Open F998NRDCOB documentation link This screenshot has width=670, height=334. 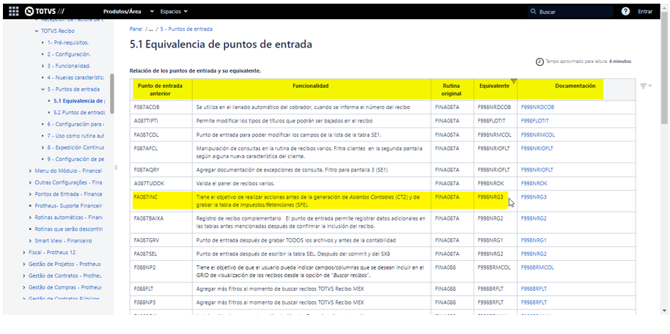pyautogui.click(x=537, y=107)
